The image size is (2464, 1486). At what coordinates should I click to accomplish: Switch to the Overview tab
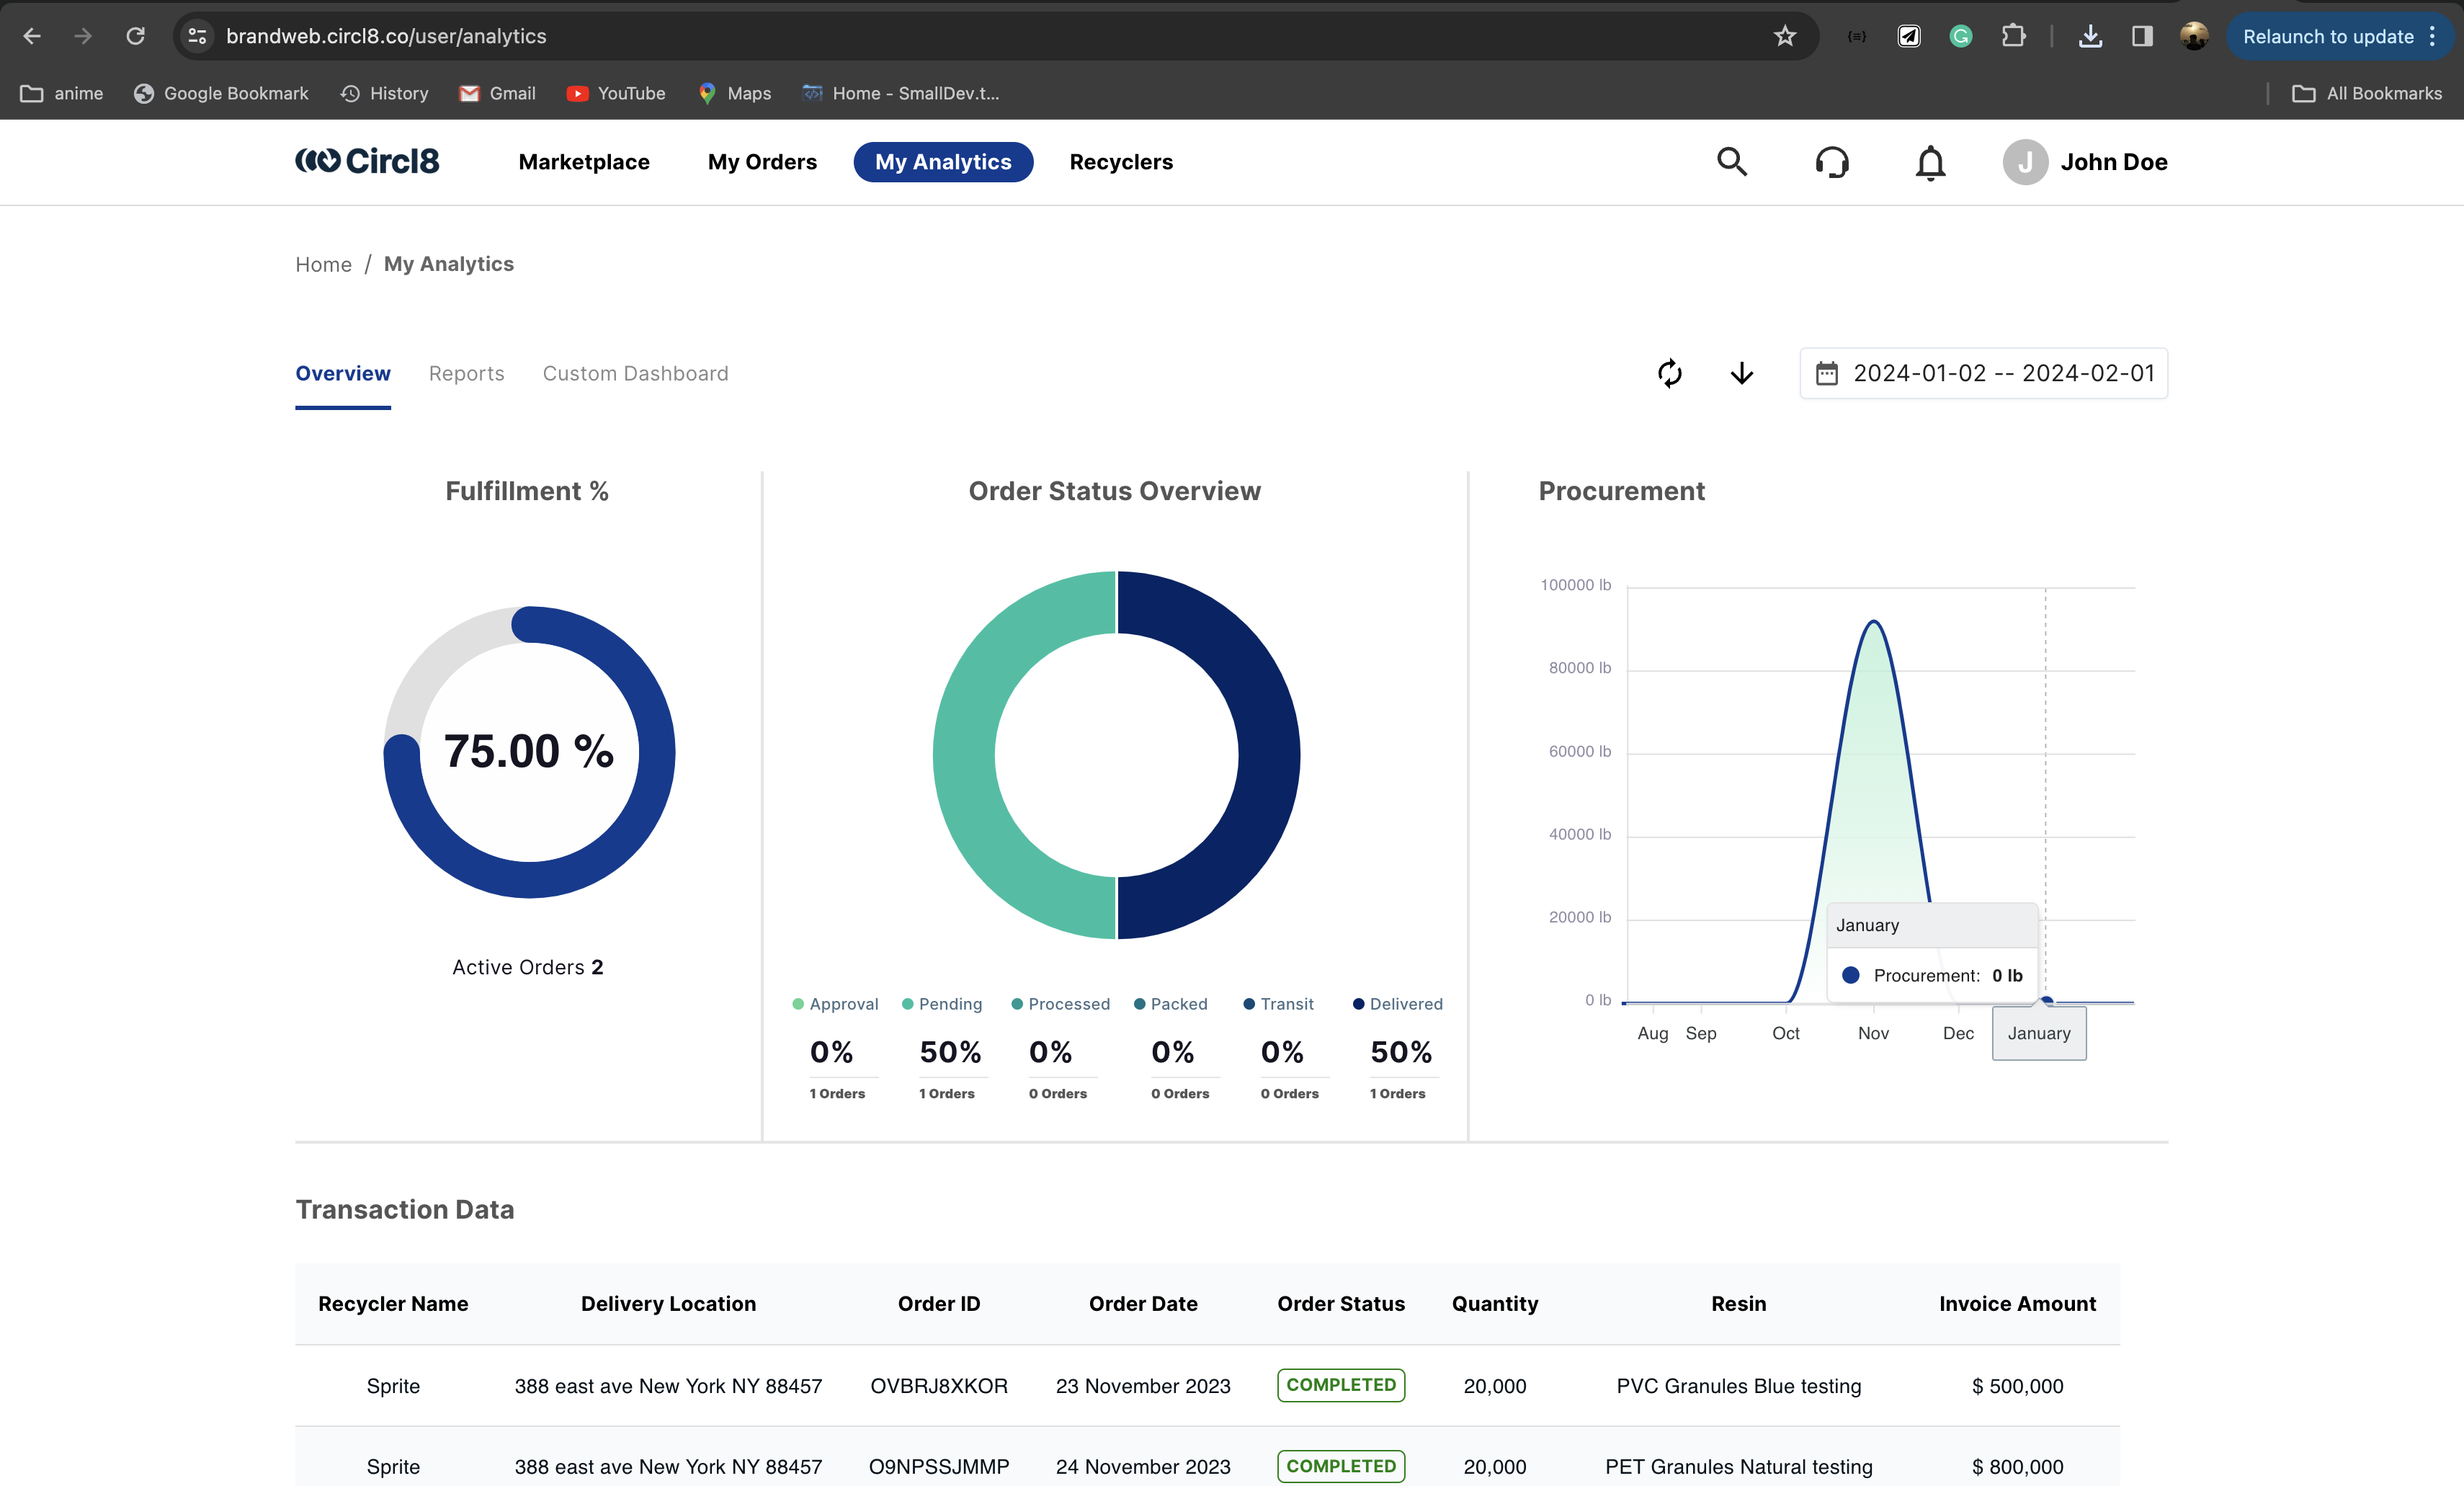pyautogui.click(x=343, y=373)
